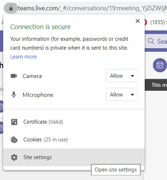
Task: Open the Microphone permission dropdown
Action: coord(122,95)
